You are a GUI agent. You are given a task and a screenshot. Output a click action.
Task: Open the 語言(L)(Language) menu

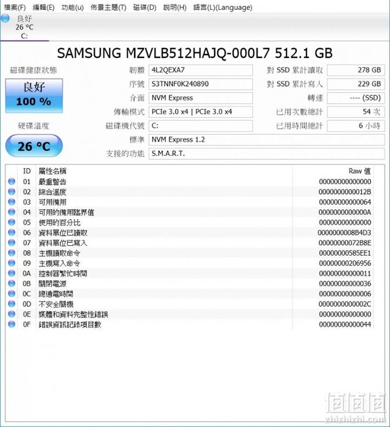[223, 8]
